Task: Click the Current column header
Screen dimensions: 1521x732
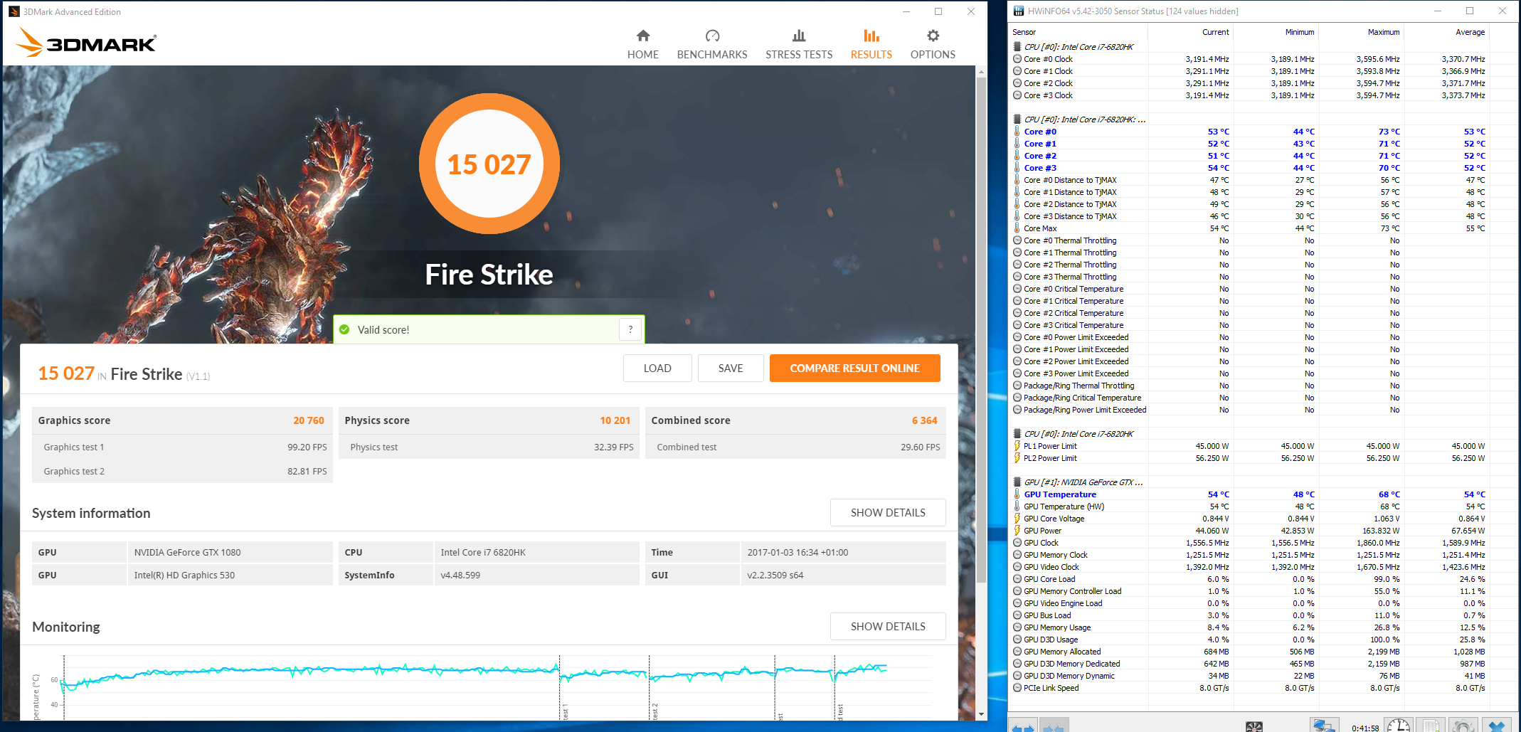Action: [x=1190, y=32]
